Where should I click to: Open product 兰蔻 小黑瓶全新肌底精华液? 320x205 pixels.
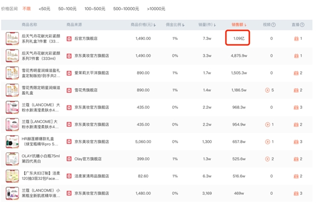pos(41,193)
